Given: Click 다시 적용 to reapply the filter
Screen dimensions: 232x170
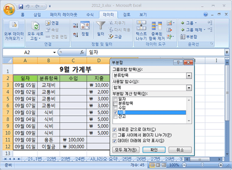Looking at the screenshot, I should pos(119,30).
